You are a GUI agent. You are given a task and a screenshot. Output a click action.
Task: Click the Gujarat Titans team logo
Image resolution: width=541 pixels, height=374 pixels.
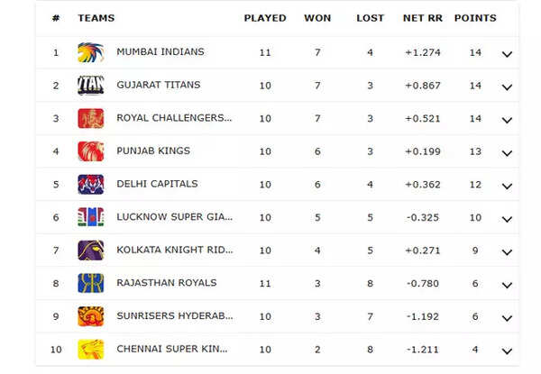click(x=90, y=86)
